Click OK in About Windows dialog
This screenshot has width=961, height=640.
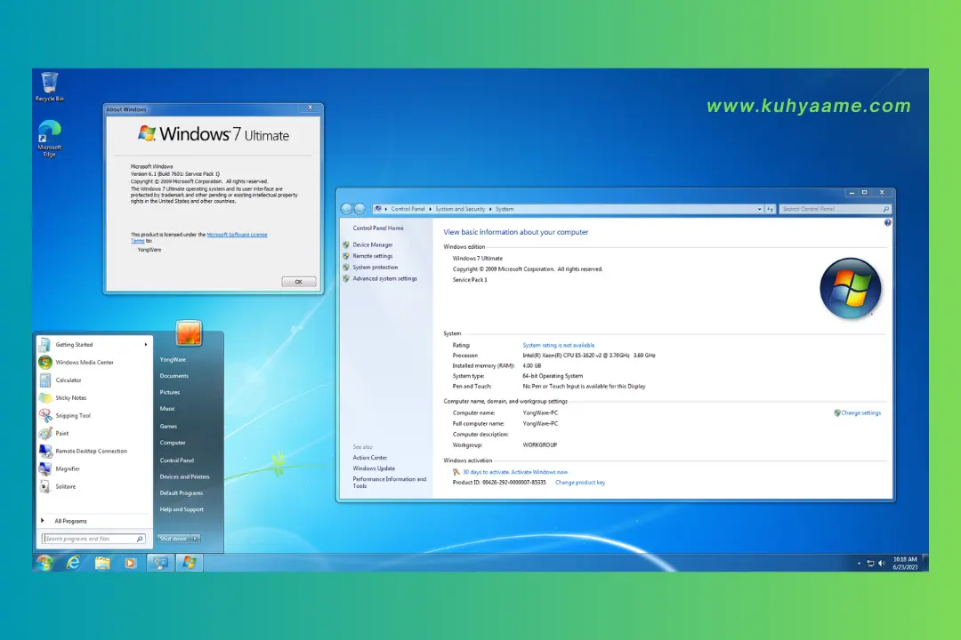(298, 282)
